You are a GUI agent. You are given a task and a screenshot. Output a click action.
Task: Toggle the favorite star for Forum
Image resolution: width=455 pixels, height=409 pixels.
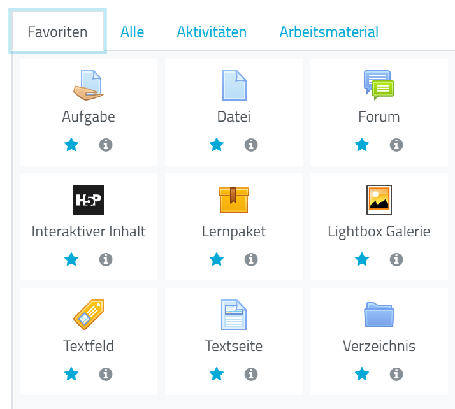pyautogui.click(x=362, y=145)
